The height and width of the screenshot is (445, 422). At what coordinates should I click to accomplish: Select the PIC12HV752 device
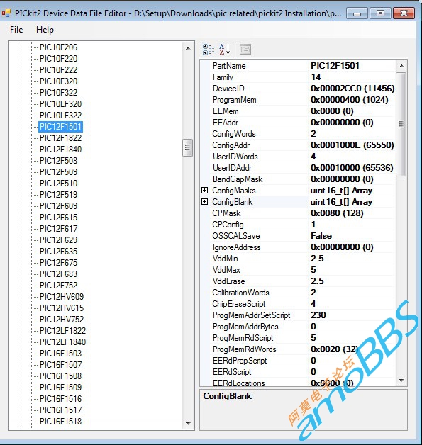62,320
